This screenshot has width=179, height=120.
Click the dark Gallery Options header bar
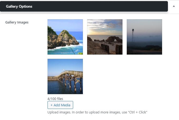[x=84, y=6]
